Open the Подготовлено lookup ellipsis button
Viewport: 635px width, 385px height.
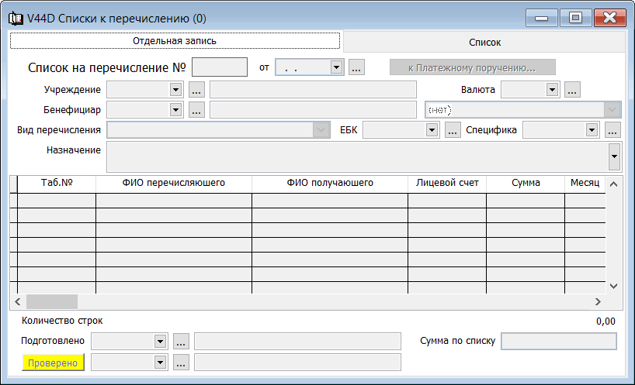[181, 341]
